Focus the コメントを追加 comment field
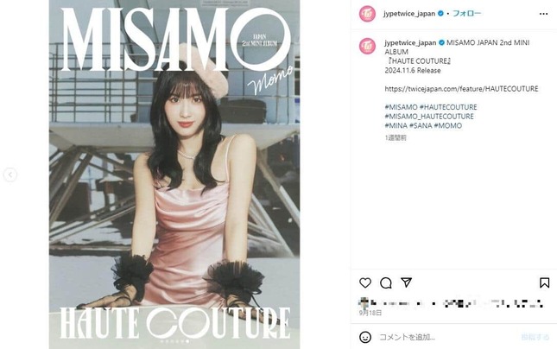The width and height of the screenshot is (557, 349). (447, 337)
